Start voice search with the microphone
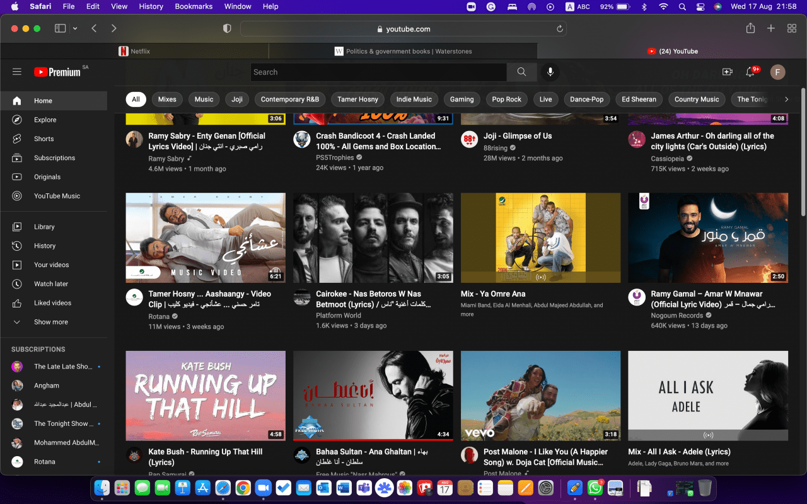The image size is (807, 504). pyautogui.click(x=550, y=72)
